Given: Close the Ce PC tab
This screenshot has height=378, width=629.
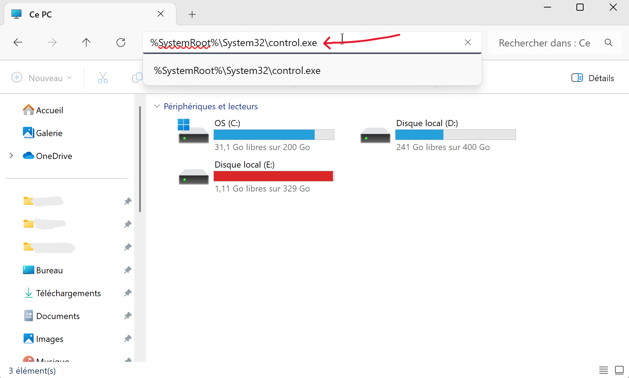Looking at the screenshot, I should coord(161,14).
